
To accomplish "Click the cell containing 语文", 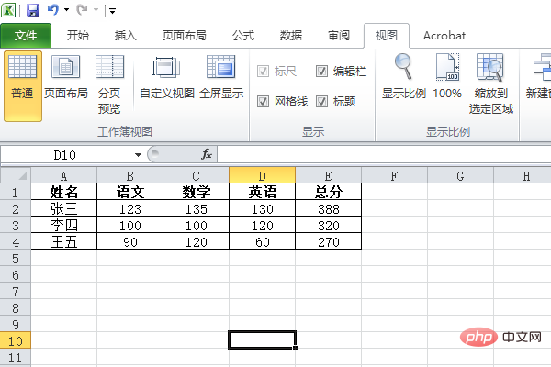I will [130, 192].
